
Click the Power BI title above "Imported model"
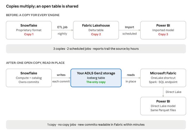coord(163,25)
